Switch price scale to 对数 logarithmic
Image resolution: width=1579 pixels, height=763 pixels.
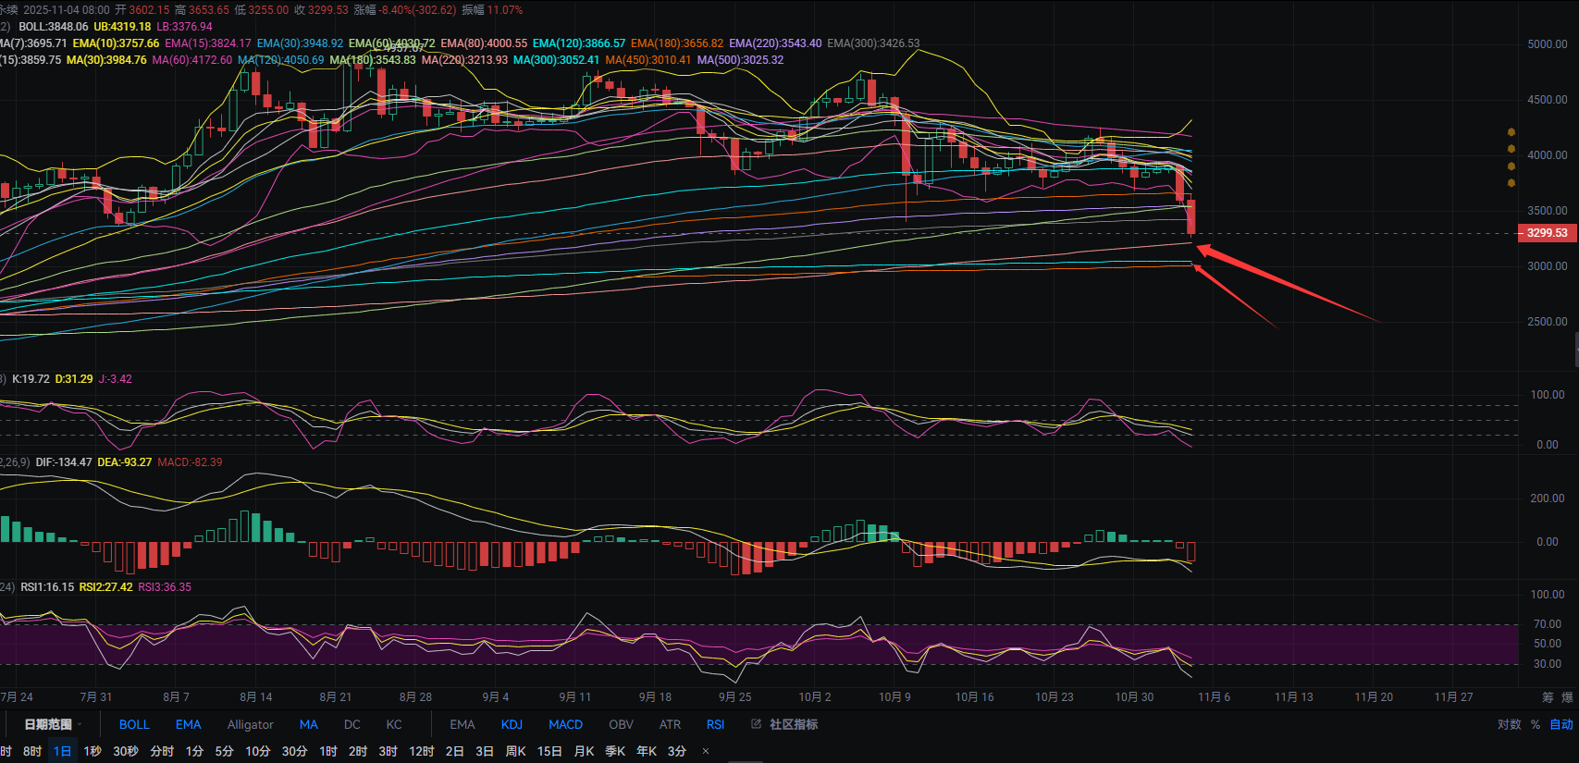1509,724
